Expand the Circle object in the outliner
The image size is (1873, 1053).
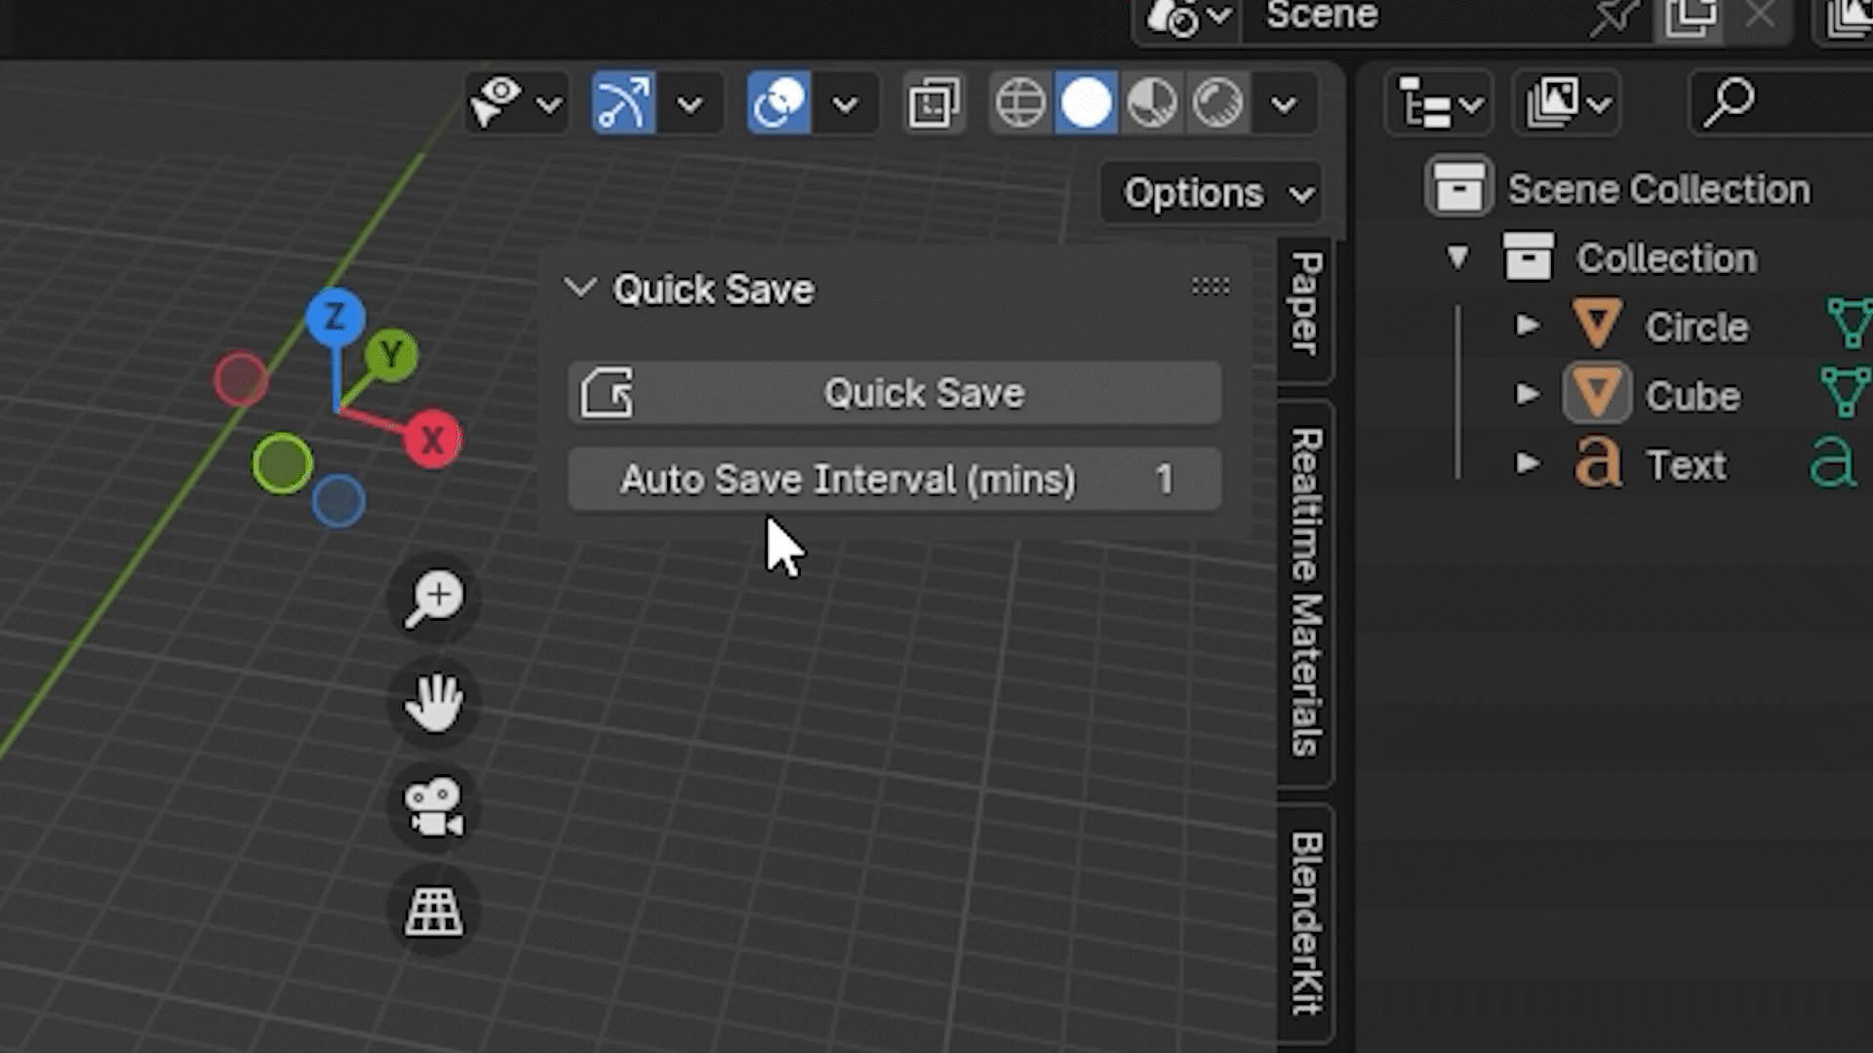(1527, 326)
